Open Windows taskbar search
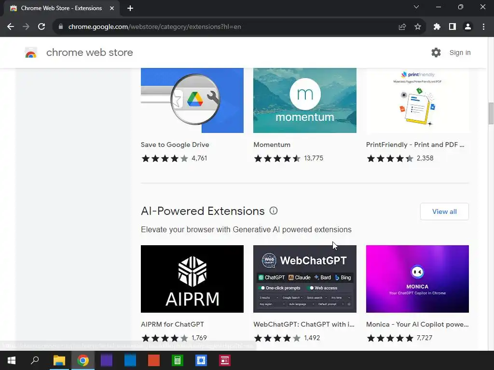The image size is (494, 370). (35, 360)
